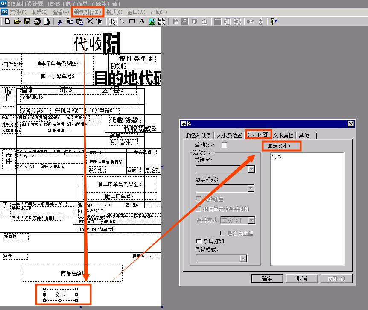368x310 pixels.
Task: Open the 关键字 dropdown list
Action: pyautogui.click(x=251, y=169)
